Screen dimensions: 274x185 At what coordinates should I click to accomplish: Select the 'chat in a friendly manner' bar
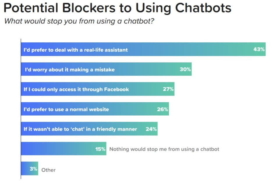89,129
